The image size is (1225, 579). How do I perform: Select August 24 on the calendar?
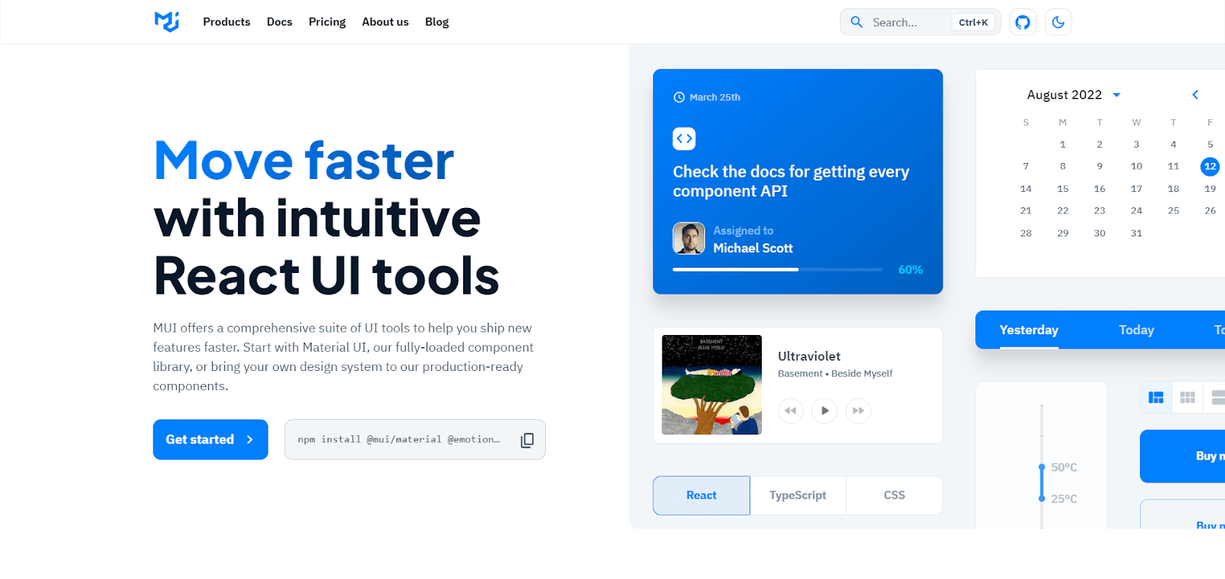(1136, 210)
